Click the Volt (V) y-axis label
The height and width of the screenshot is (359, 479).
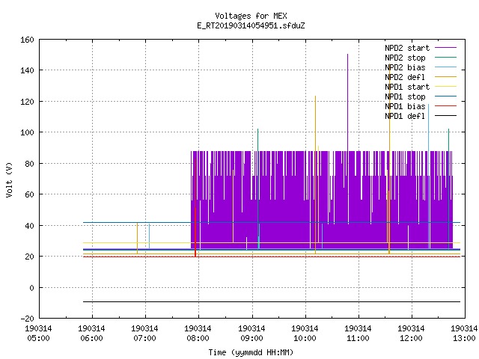coord(9,179)
